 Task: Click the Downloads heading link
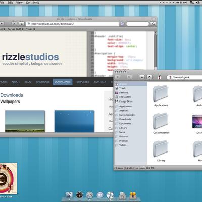pos(12,95)
